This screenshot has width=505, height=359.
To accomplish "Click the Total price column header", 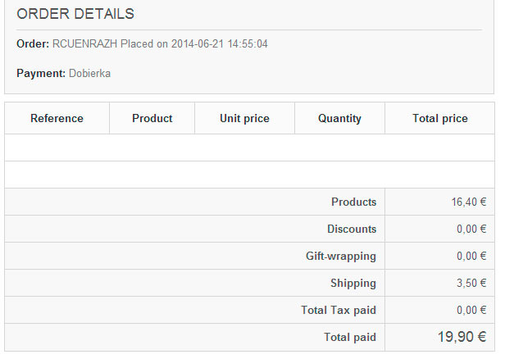I will click(x=440, y=118).
